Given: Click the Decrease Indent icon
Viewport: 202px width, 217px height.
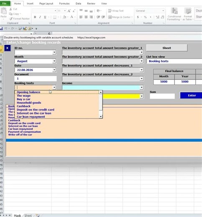Looking at the screenshot, I should coord(98,17).
